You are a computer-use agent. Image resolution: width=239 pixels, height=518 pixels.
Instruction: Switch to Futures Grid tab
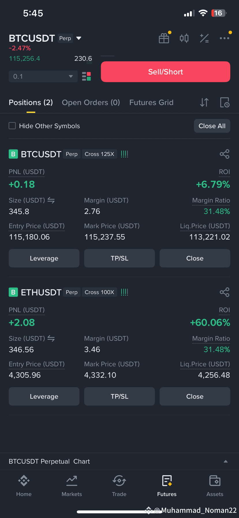coord(151,103)
